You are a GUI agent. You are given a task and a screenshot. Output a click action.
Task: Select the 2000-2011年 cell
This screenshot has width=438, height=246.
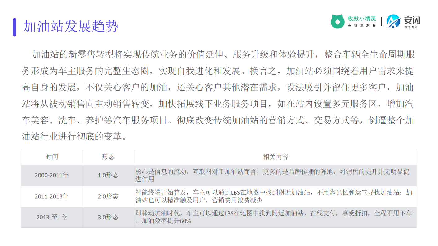pyautogui.click(x=52, y=175)
